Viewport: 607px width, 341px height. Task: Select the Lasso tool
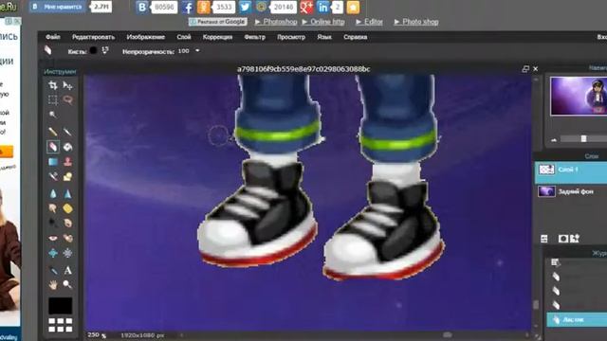click(x=67, y=100)
